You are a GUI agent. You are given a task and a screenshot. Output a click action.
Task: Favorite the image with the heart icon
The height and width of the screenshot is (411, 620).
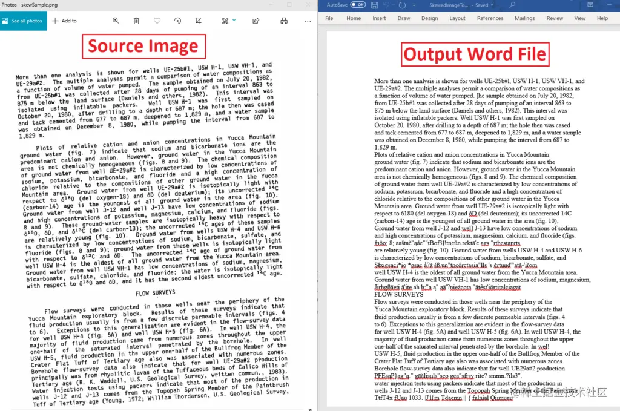(x=157, y=21)
